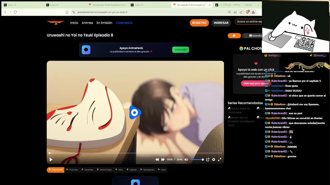The width and height of the screenshot is (330, 185).
Task: Click the pink heart icon in support card
Action: tap(256, 64)
